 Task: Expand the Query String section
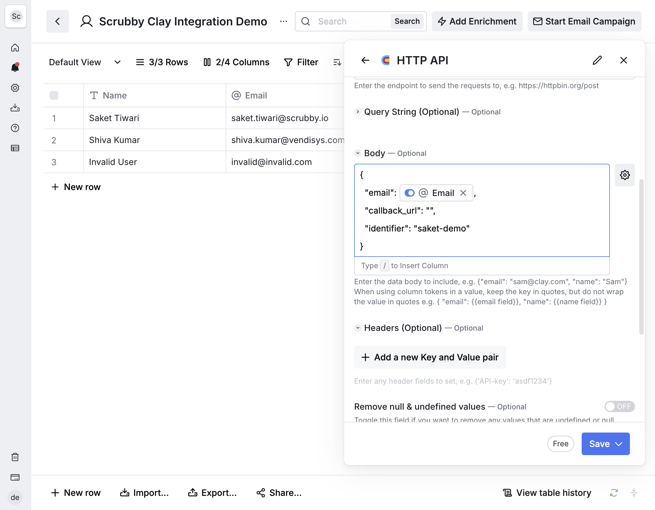358,112
